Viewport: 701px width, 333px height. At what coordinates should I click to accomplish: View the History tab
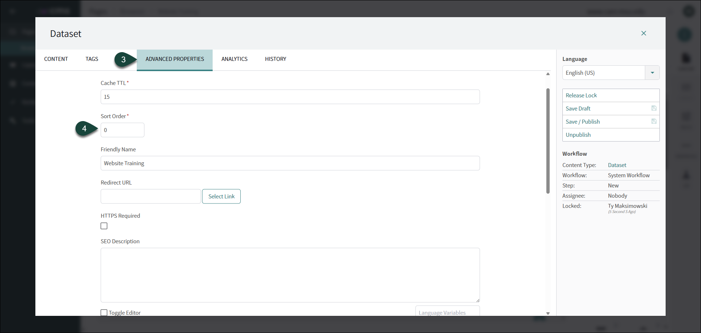coord(275,59)
